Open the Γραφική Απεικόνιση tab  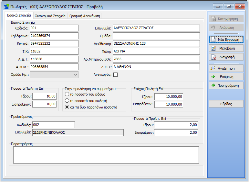pos(85,16)
